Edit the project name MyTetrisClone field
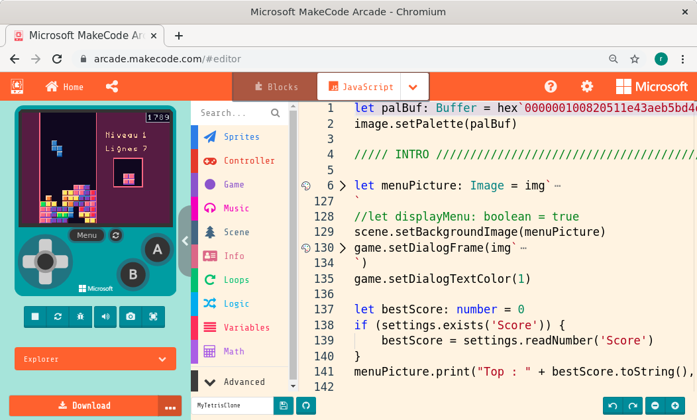This screenshot has width=697, height=420. click(x=232, y=405)
